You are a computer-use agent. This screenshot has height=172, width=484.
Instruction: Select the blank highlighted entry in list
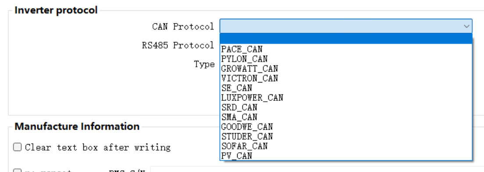coord(346,39)
